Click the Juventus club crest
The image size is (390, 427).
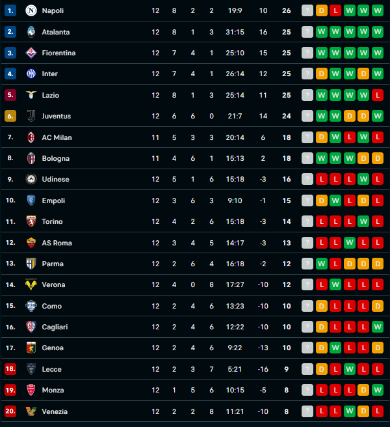pyautogui.click(x=31, y=116)
